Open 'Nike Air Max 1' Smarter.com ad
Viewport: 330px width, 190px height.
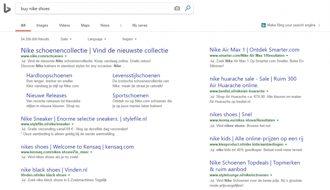[x=254, y=50]
